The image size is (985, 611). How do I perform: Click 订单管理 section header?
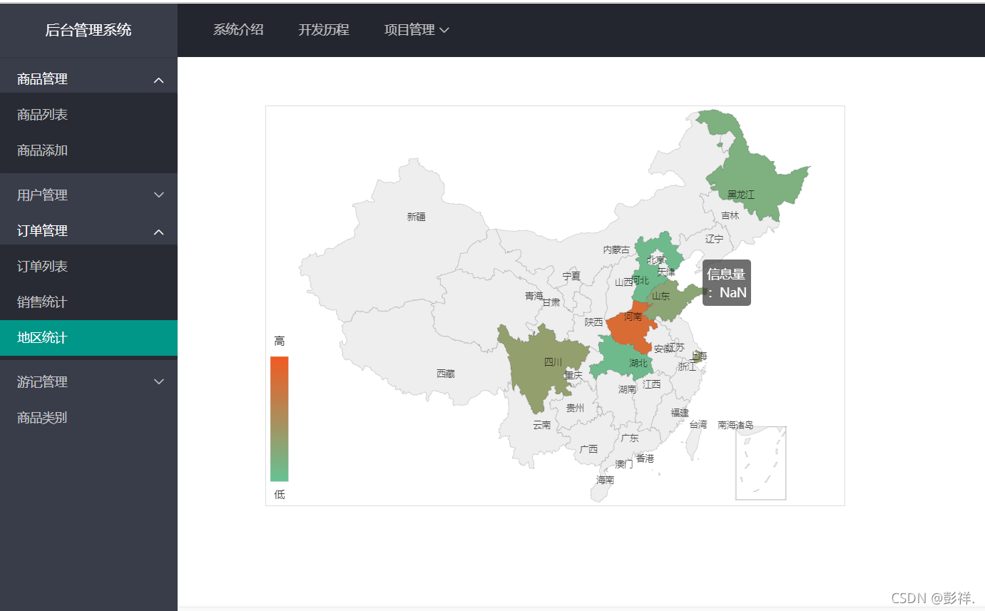88,231
